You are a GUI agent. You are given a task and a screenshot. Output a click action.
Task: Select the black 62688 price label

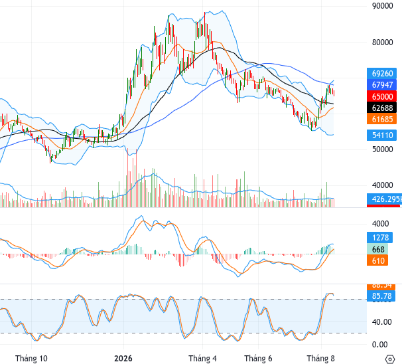pyautogui.click(x=381, y=108)
